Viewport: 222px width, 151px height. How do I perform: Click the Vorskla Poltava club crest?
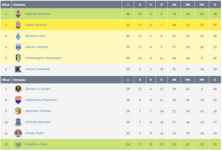pyautogui.click(x=18, y=111)
